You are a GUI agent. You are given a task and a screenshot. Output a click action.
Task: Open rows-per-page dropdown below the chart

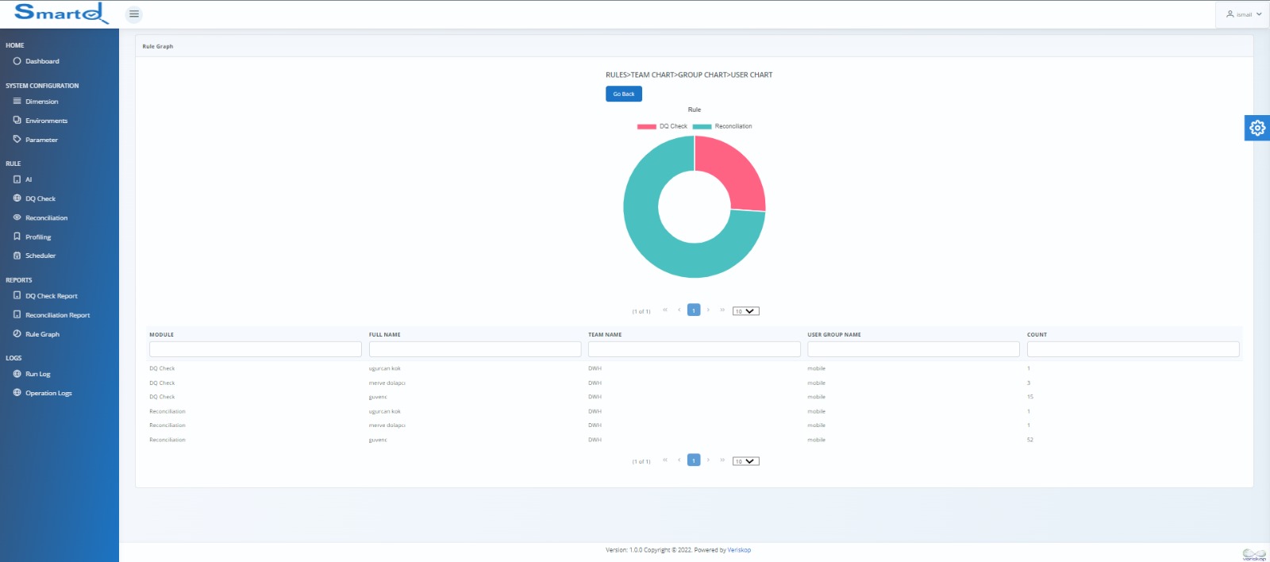[745, 311]
